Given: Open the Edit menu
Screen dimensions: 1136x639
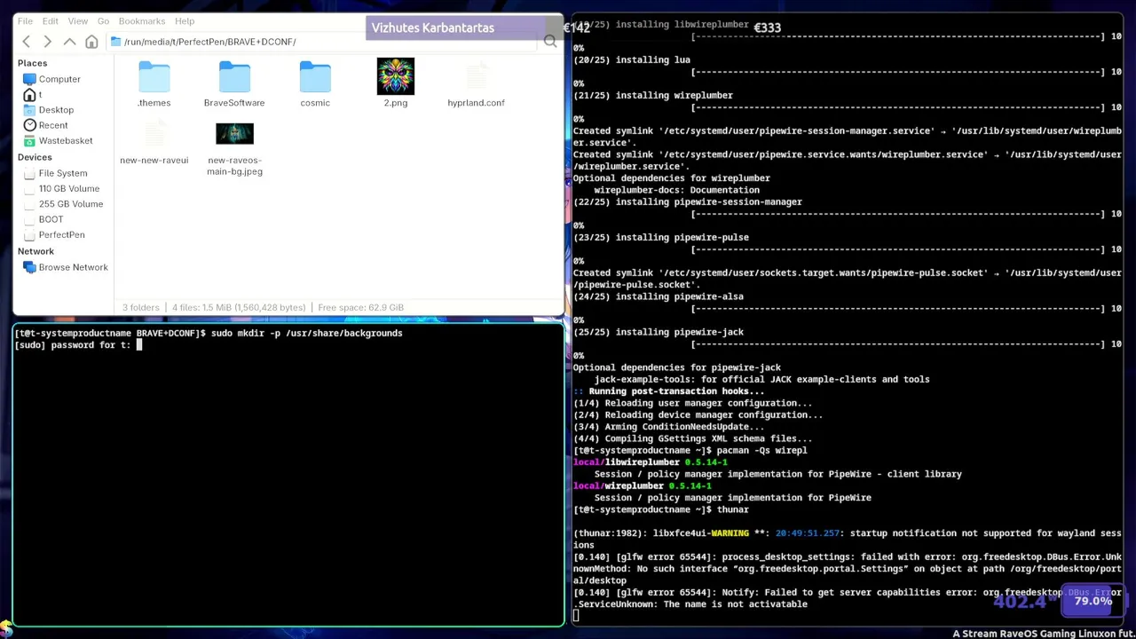Looking at the screenshot, I should [x=51, y=20].
